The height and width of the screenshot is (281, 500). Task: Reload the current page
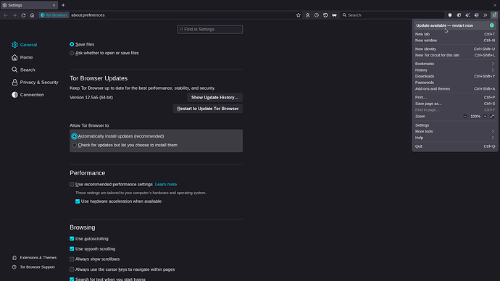click(x=23, y=15)
